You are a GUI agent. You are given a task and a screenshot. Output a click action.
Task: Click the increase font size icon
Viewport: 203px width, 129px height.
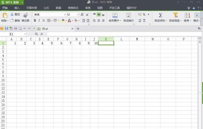[82, 15]
